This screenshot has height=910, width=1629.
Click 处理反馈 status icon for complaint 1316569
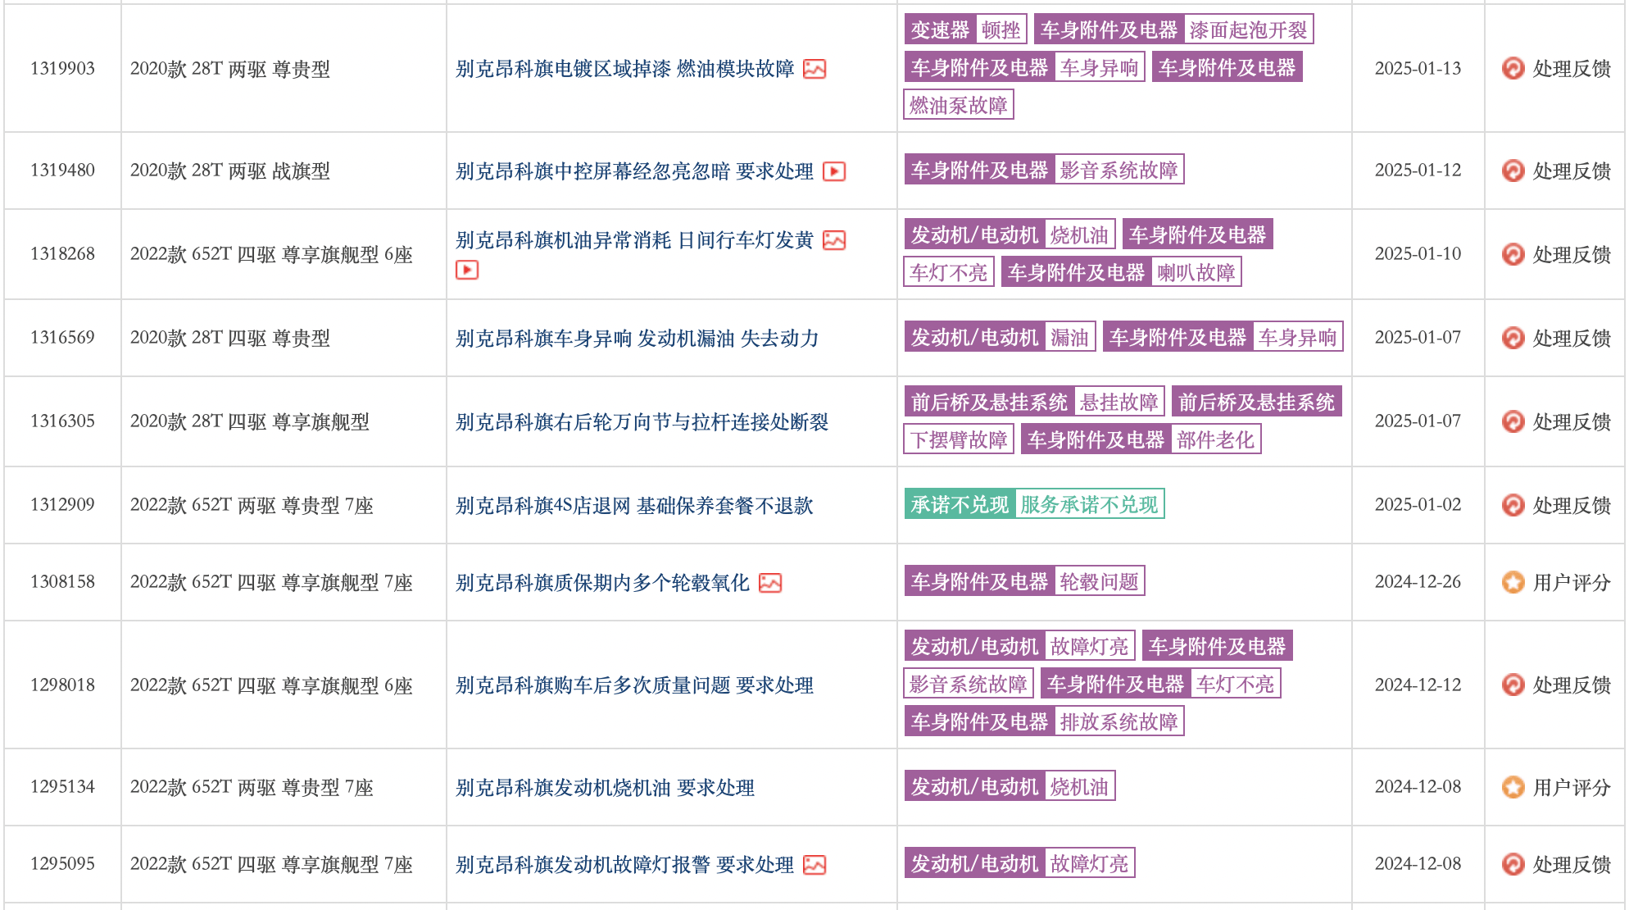coord(1513,338)
